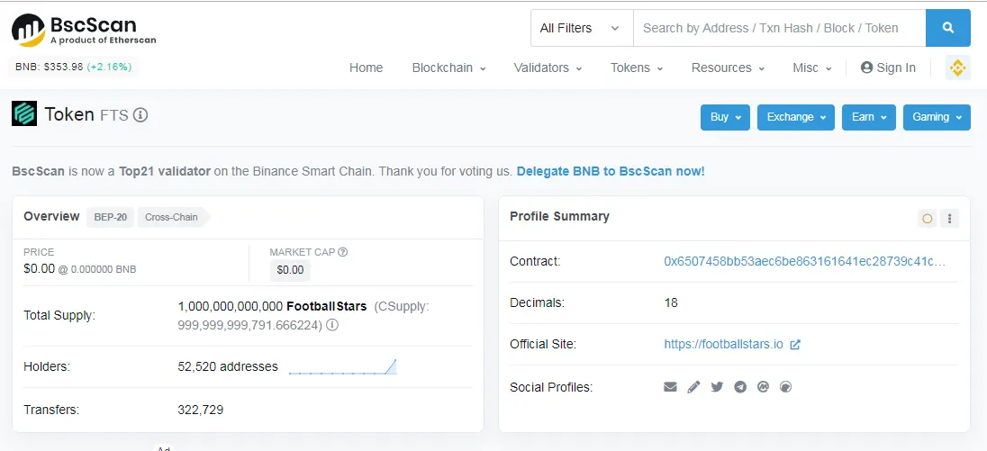Open the BNB chain network selector icon
The height and width of the screenshot is (451, 987).
pos(958,68)
